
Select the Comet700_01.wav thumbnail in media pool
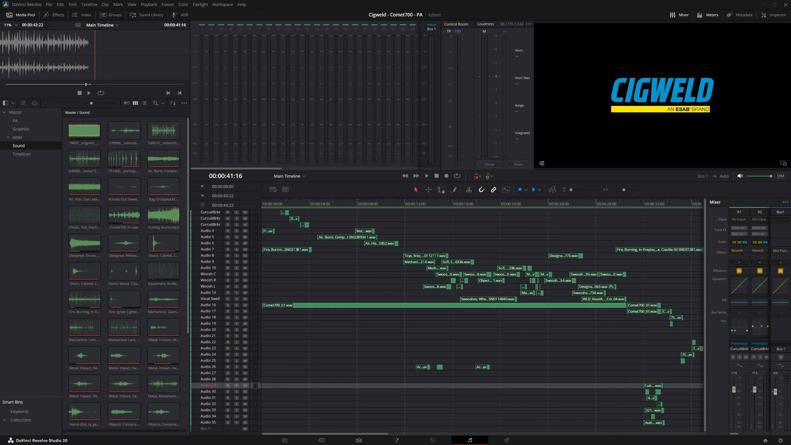[124, 216]
